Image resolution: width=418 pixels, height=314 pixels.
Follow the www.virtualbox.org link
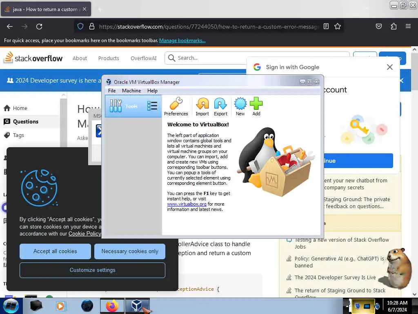(187, 204)
